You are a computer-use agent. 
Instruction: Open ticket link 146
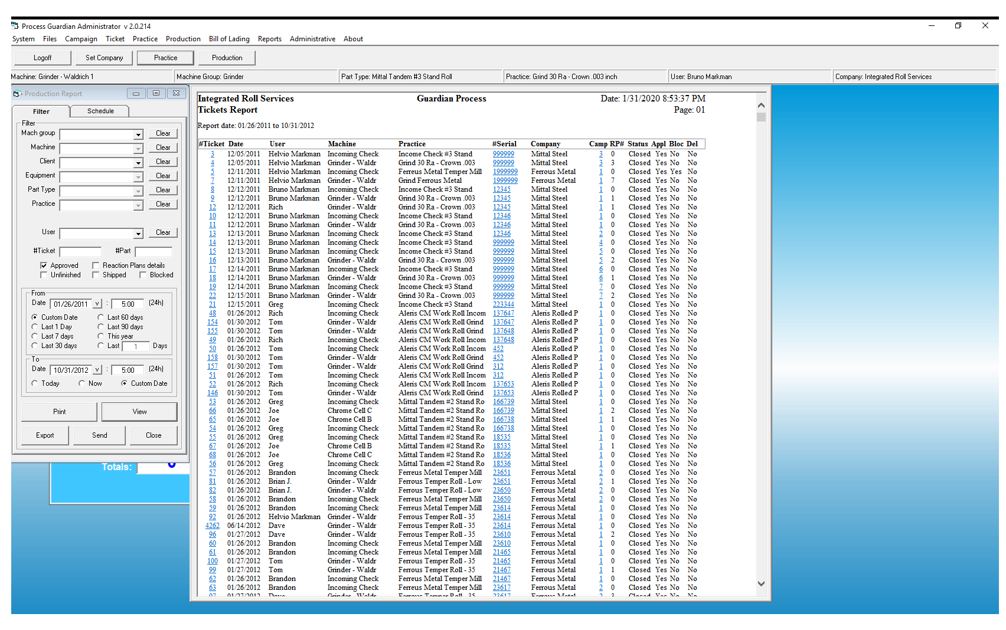pyautogui.click(x=213, y=393)
